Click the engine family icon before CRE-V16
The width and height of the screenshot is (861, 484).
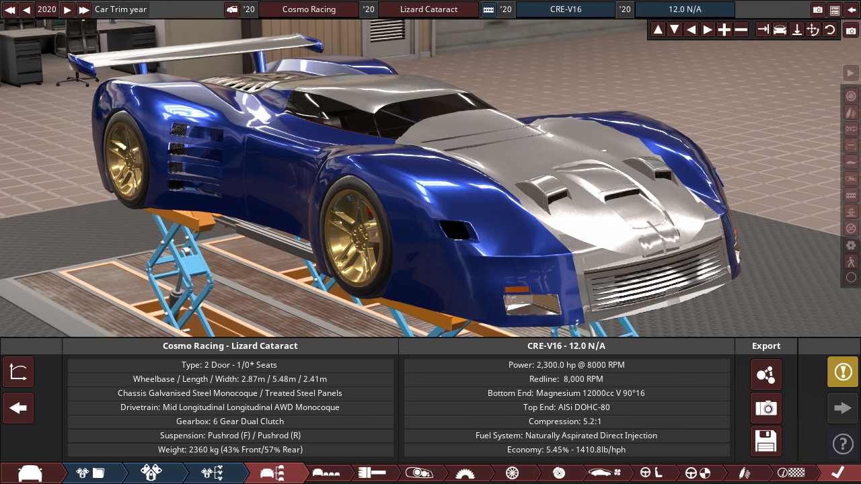click(489, 9)
